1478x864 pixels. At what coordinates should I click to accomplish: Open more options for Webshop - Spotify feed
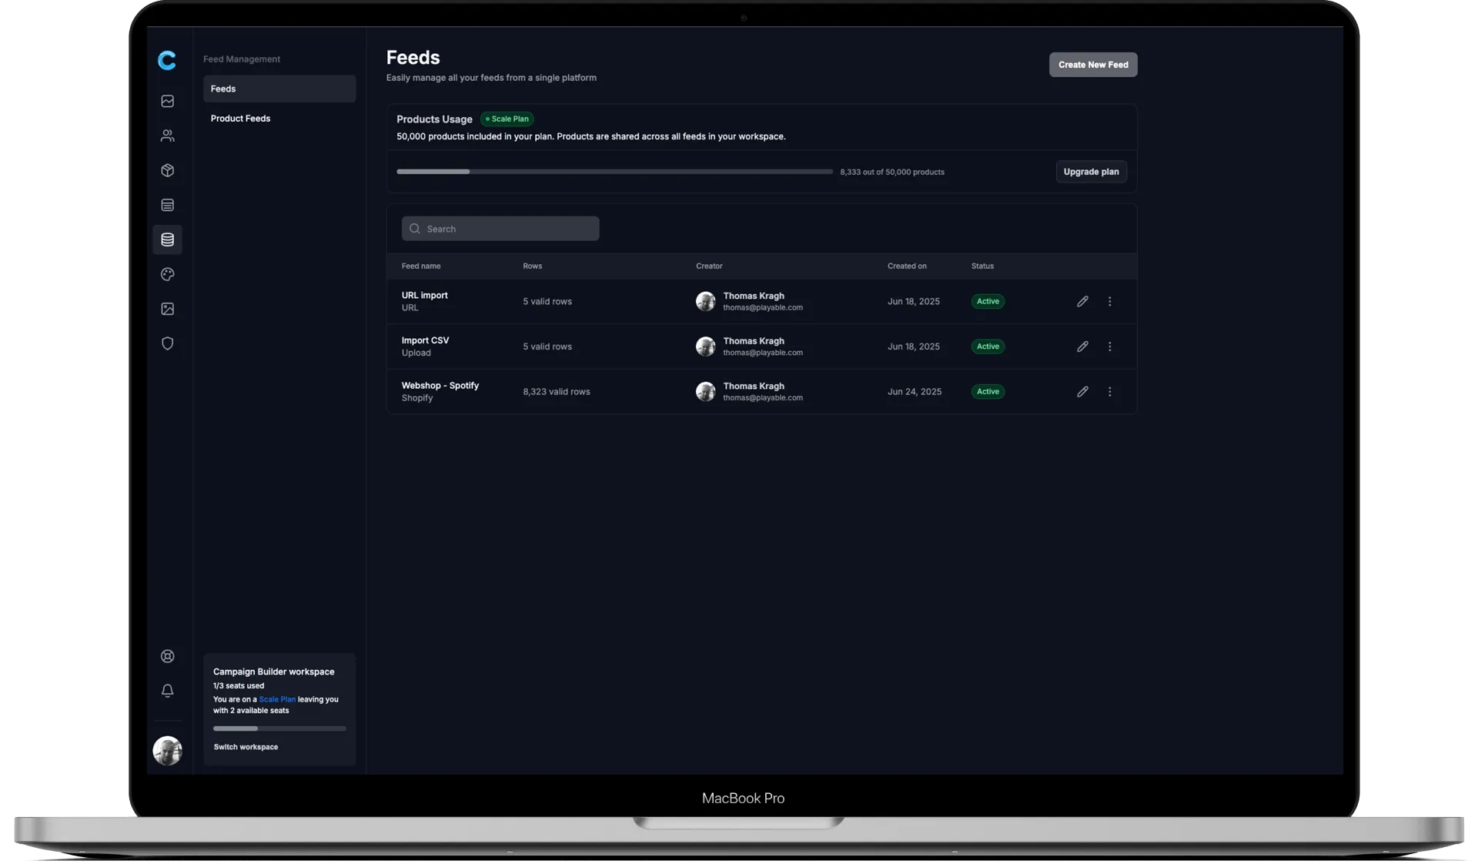tap(1109, 391)
